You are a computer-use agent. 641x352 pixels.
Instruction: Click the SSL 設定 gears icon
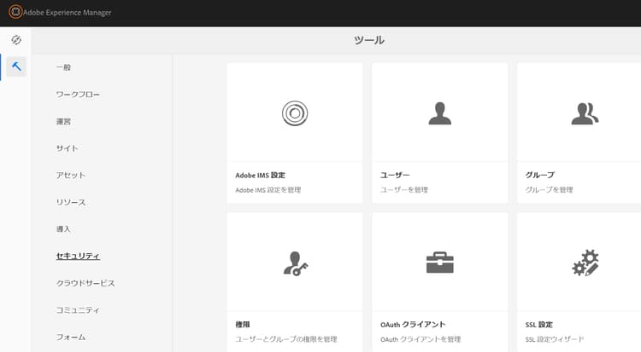[585, 263]
